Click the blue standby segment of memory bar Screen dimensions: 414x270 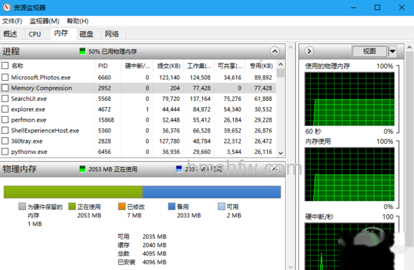[x=212, y=192]
